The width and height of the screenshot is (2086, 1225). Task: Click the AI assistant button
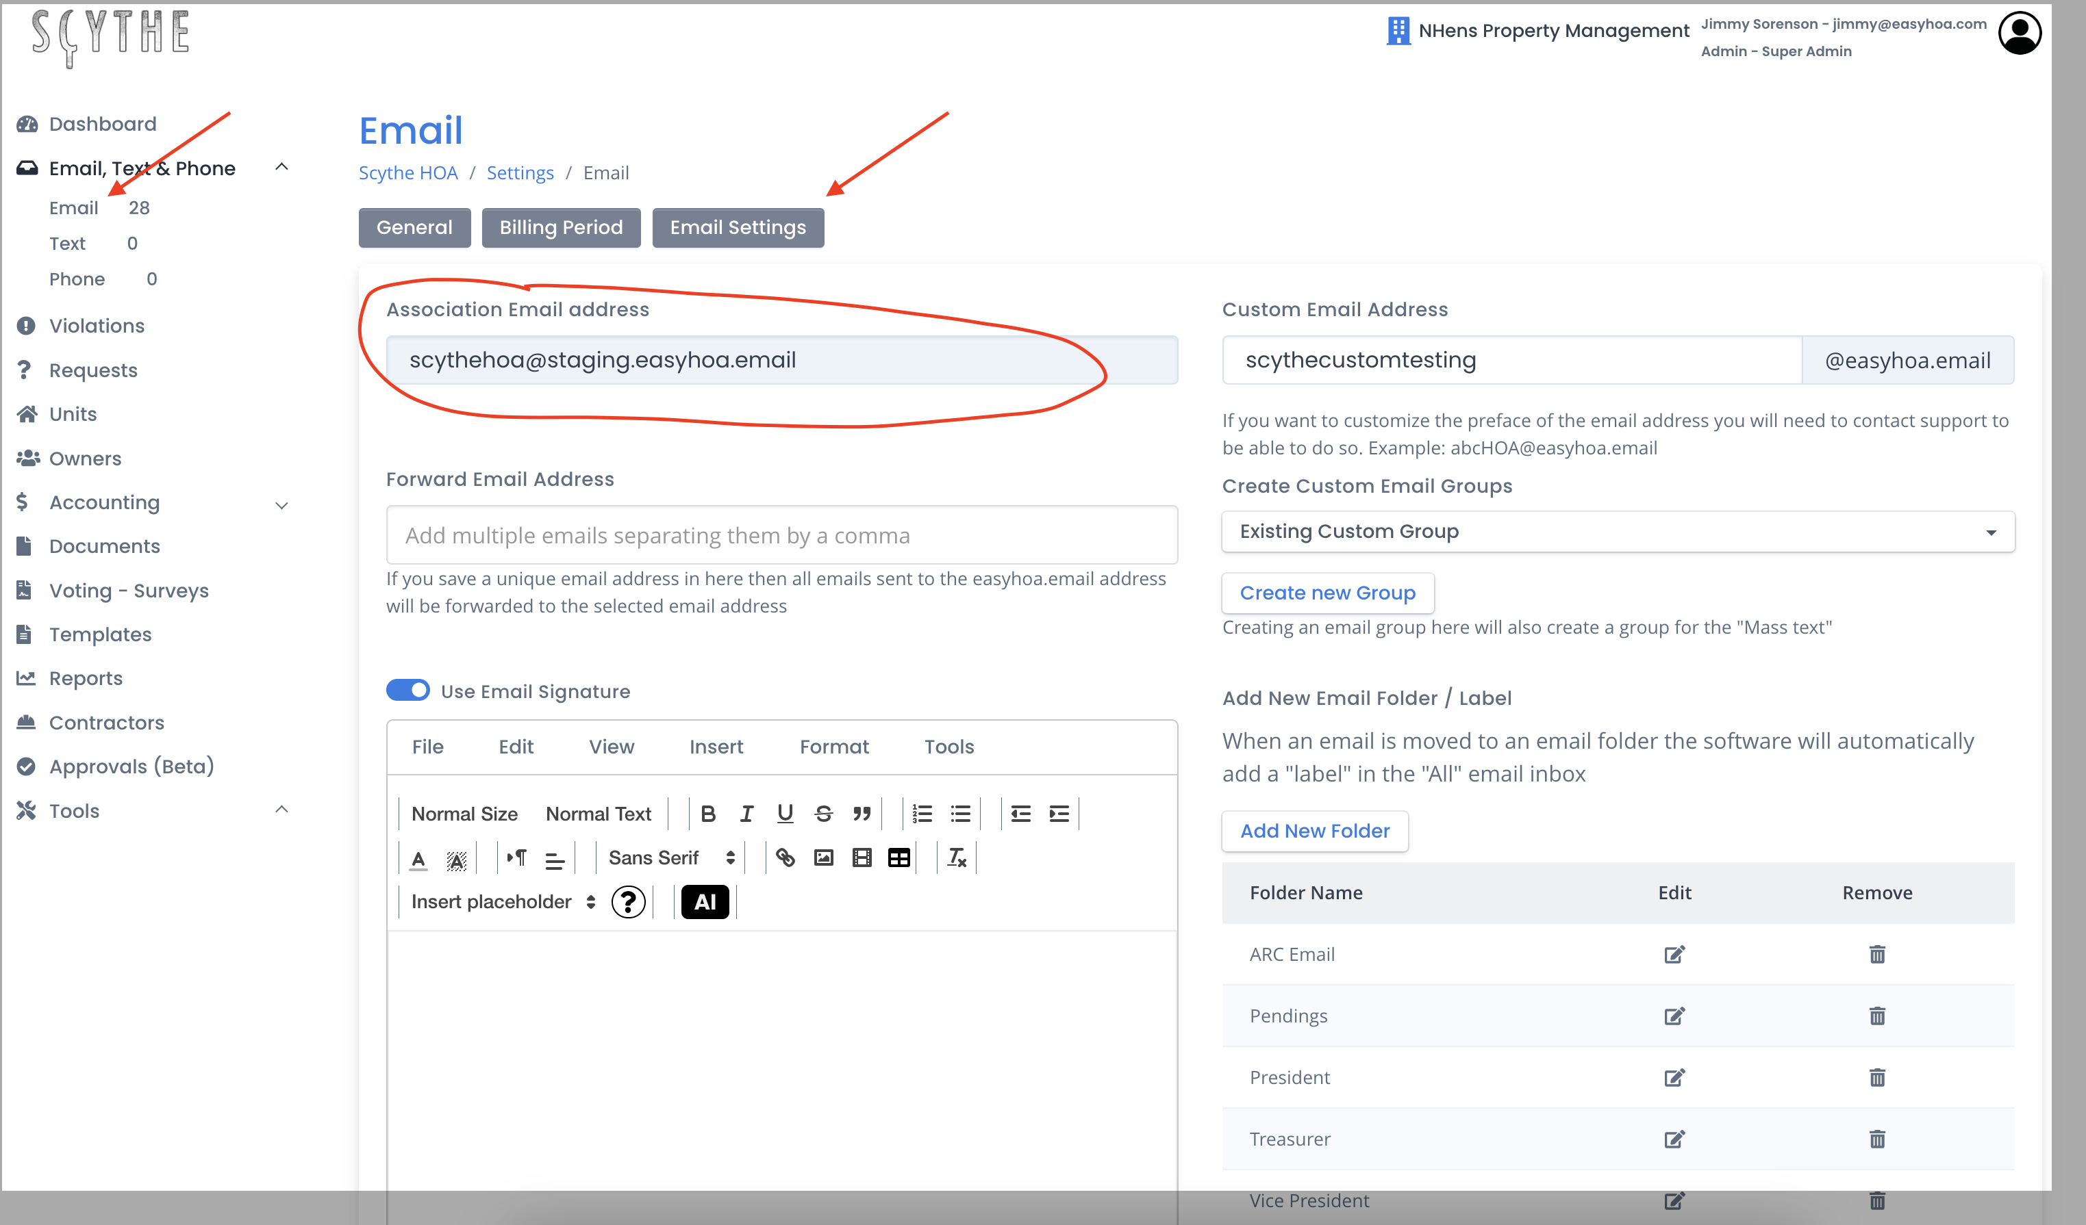pos(705,903)
